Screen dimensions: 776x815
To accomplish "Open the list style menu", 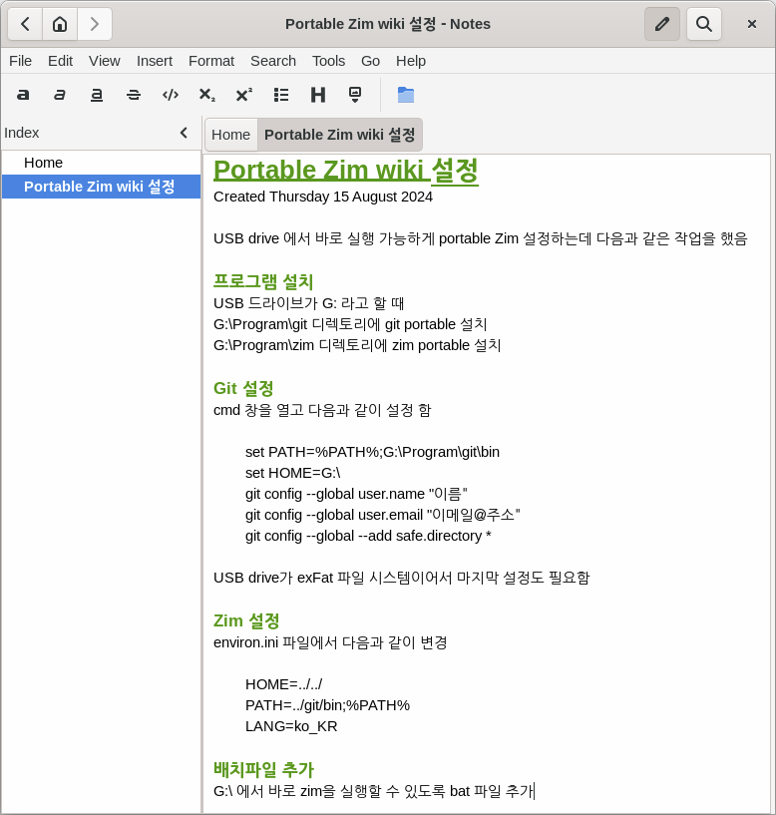I will pos(281,95).
